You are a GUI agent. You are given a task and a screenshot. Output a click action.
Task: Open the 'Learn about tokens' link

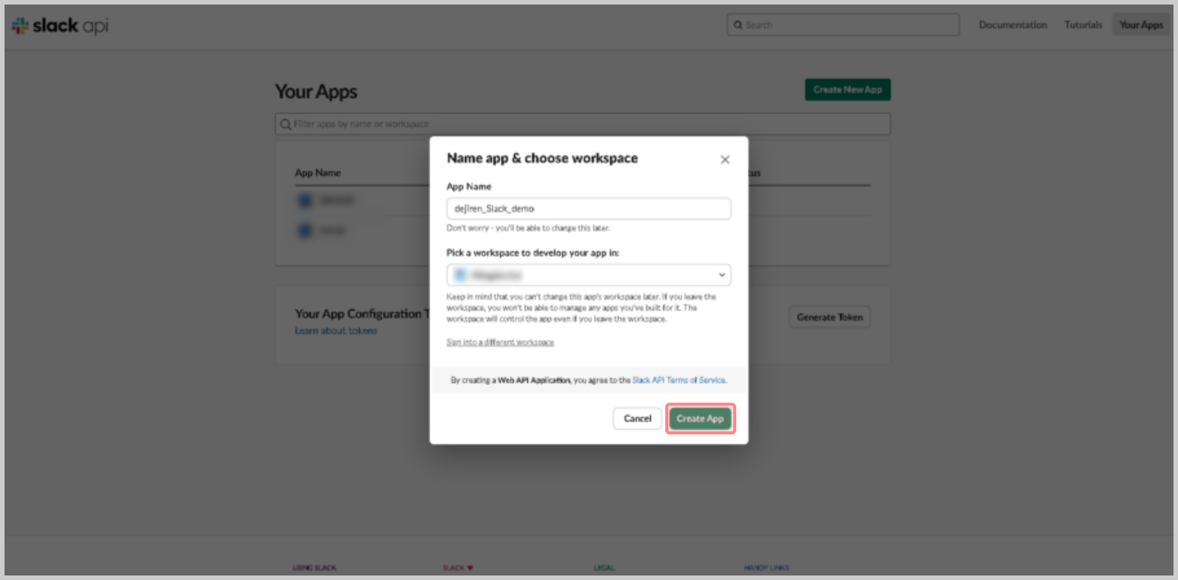(x=336, y=331)
